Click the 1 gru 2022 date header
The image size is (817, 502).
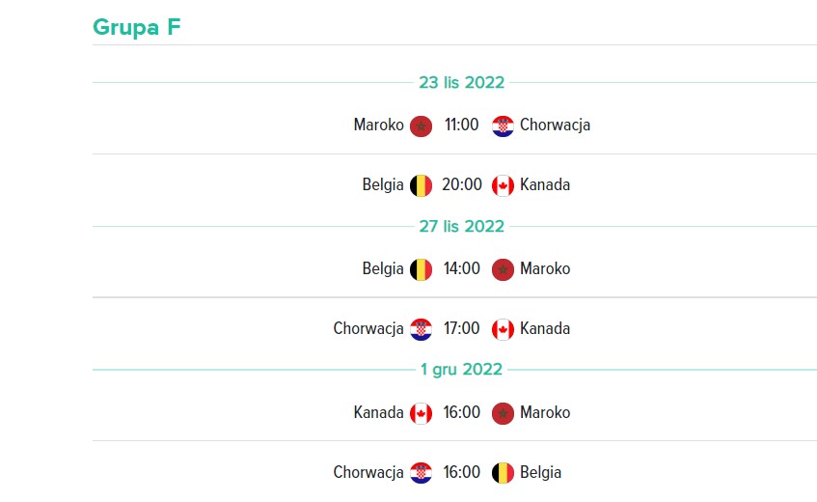pyautogui.click(x=462, y=370)
